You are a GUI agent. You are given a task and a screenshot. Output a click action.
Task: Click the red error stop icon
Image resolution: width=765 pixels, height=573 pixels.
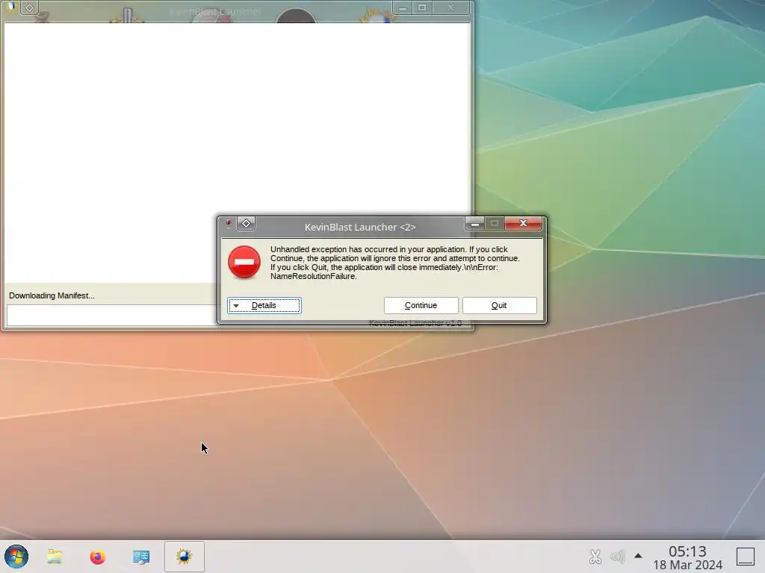244,262
